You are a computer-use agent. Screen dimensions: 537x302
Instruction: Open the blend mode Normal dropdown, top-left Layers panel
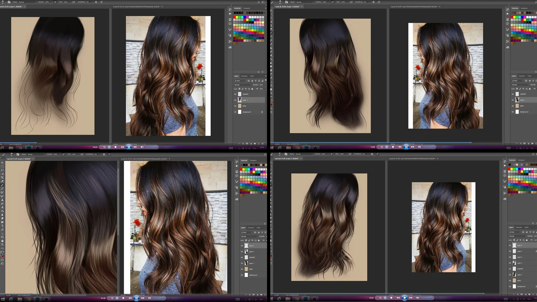(x=243, y=85)
